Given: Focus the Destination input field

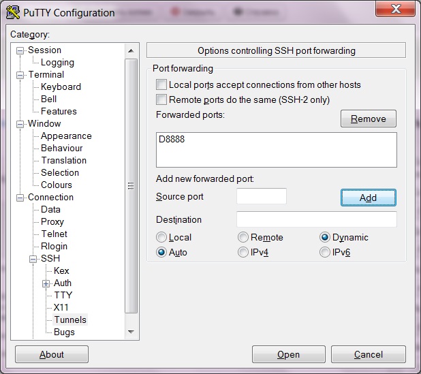Looking at the screenshot, I should pos(317,219).
